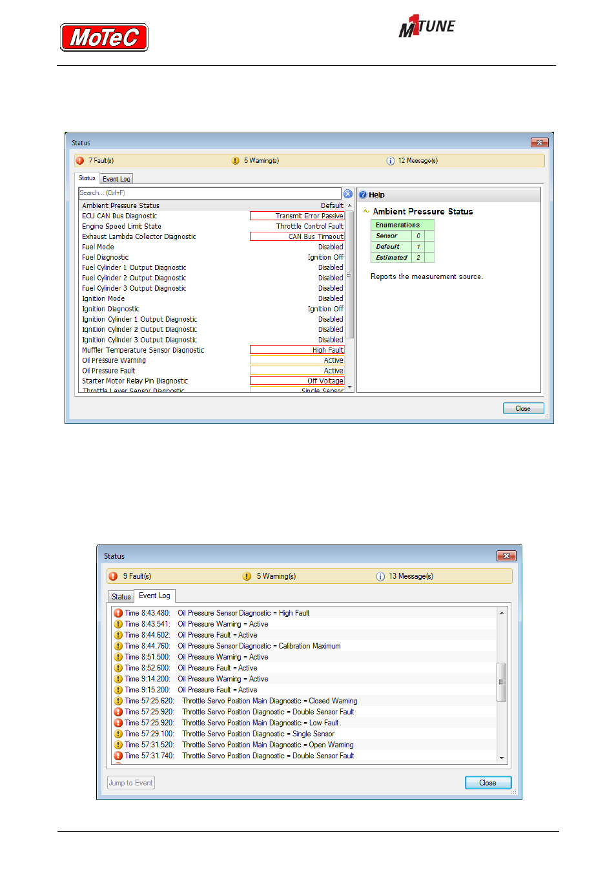Click the warning icon for Time 8:51.500 event

118,657
